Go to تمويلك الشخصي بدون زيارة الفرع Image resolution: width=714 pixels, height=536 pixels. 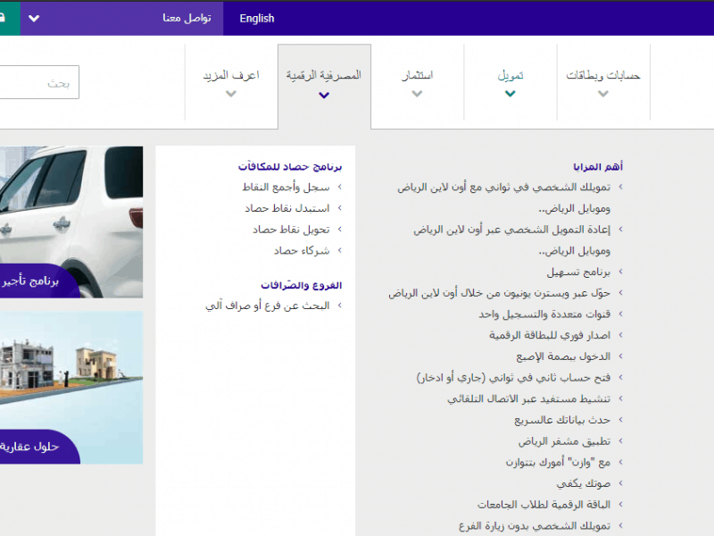(535, 526)
